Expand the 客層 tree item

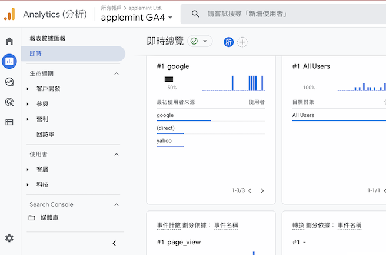pyautogui.click(x=28, y=169)
